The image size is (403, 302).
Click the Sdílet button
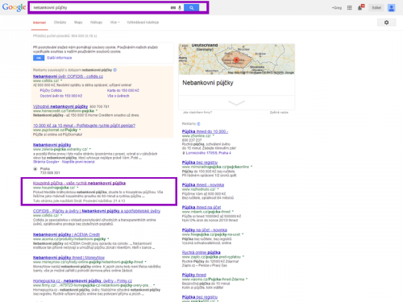(x=376, y=8)
